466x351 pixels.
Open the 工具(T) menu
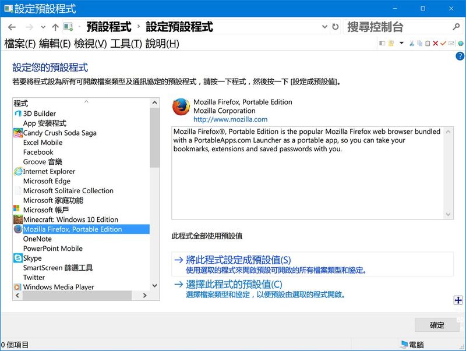point(126,44)
